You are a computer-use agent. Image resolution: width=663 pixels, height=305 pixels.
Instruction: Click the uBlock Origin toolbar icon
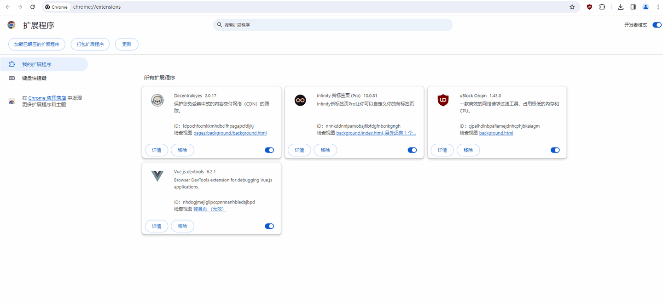589,7
